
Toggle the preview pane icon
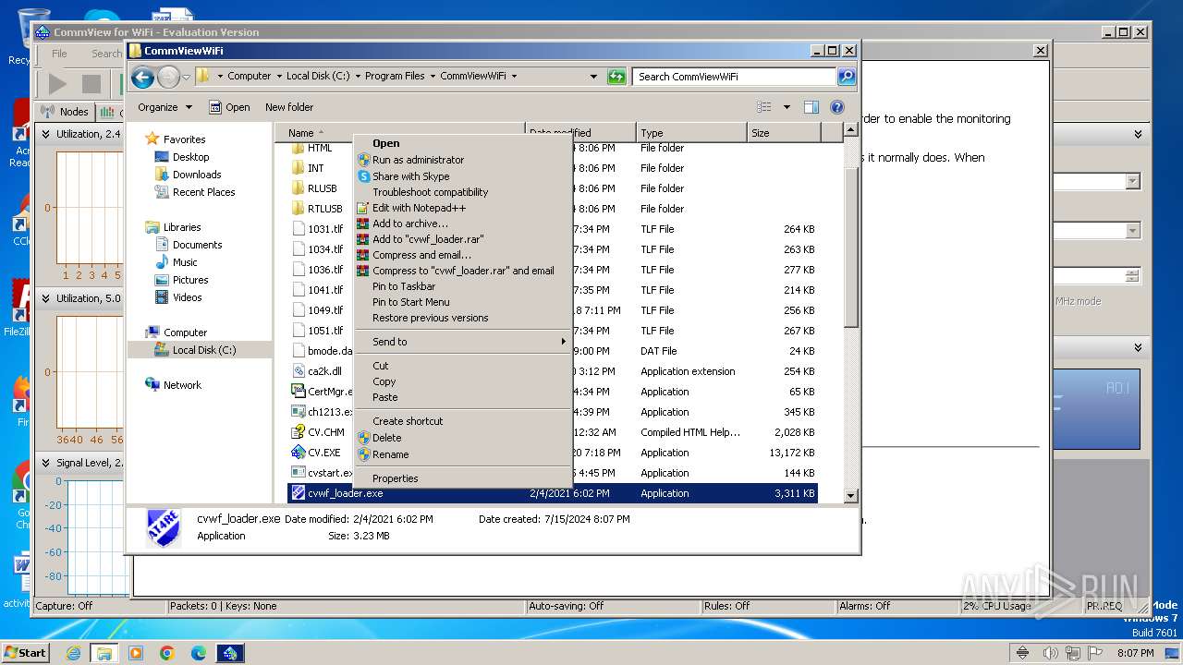[x=811, y=107]
